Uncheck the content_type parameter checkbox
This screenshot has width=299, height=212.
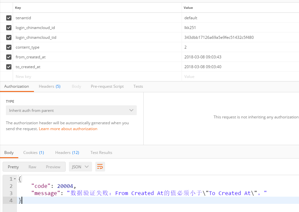9,47
